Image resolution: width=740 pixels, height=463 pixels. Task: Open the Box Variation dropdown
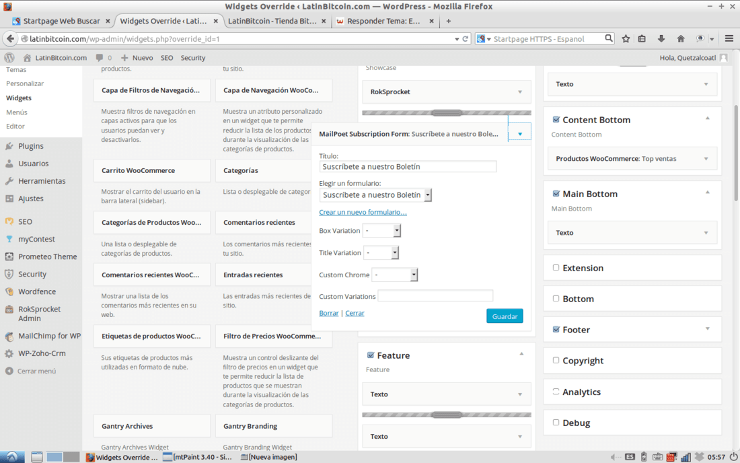pos(381,230)
